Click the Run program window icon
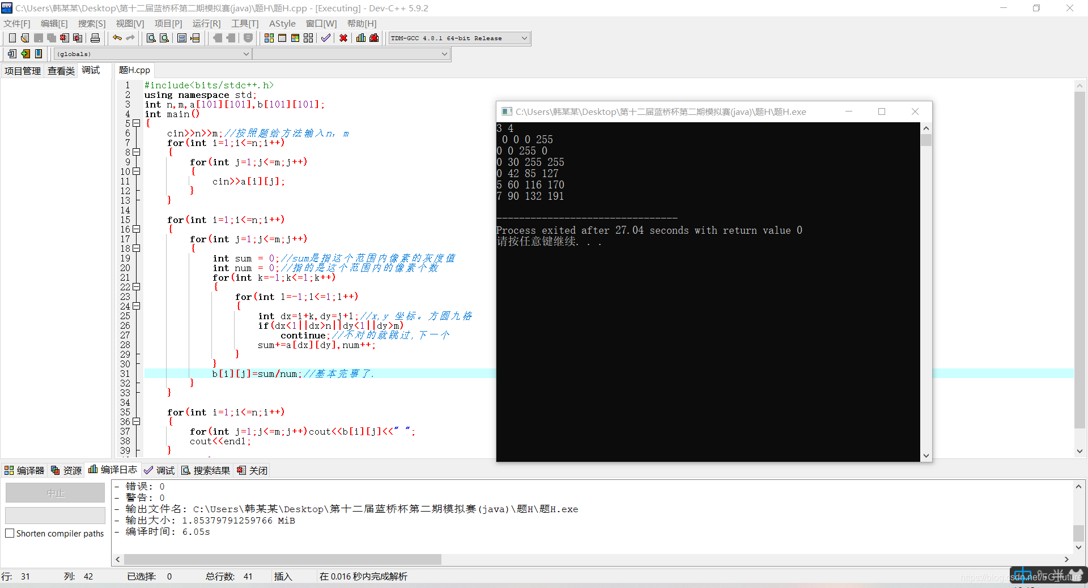The height and width of the screenshot is (588, 1088). coord(282,38)
